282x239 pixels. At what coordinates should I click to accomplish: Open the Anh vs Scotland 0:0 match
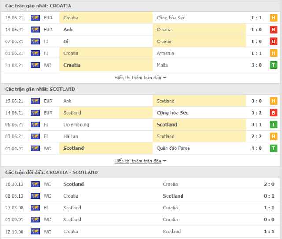[141, 101]
